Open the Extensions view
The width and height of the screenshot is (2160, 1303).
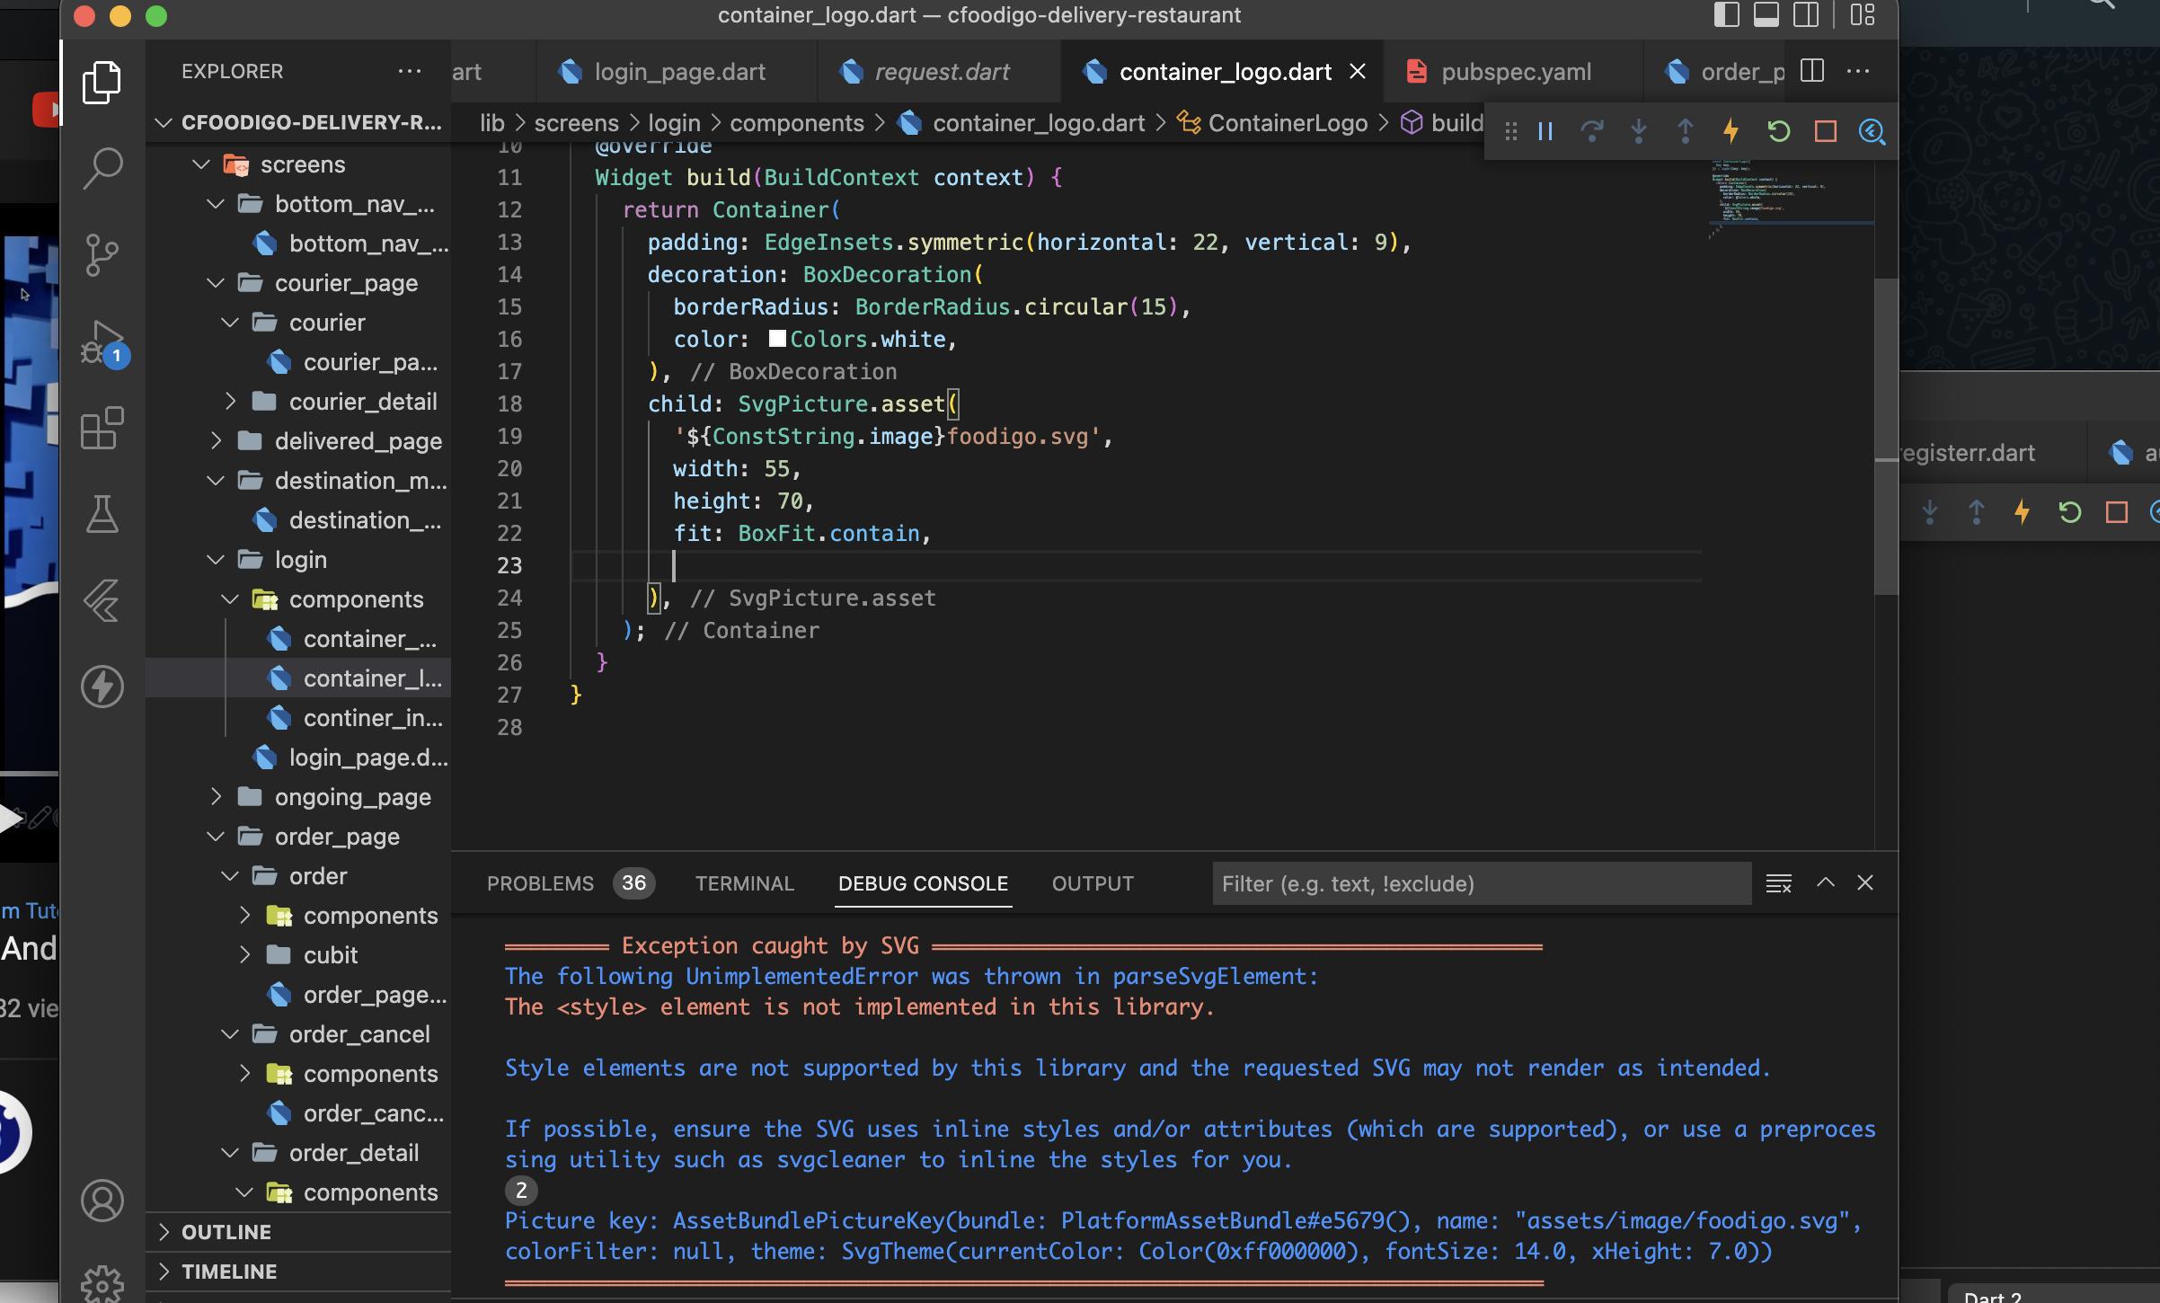(102, 429)
